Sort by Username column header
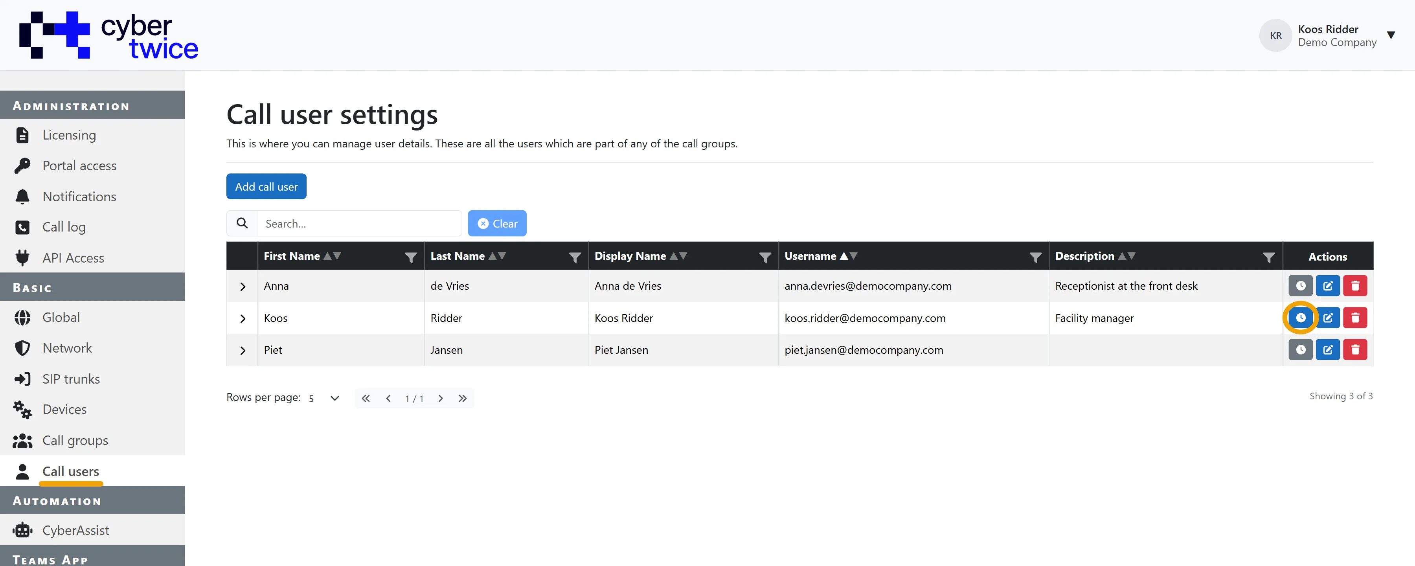The width and height of the screenshot is (1415, 566). 821,256
